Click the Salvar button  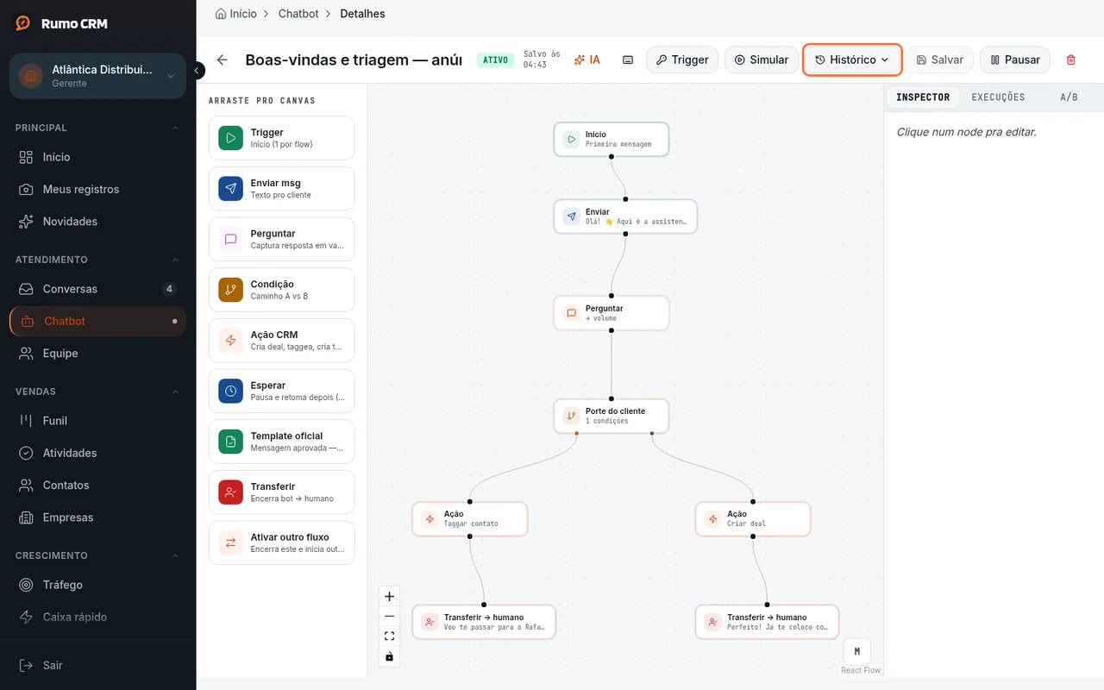(x=939, y=60)
